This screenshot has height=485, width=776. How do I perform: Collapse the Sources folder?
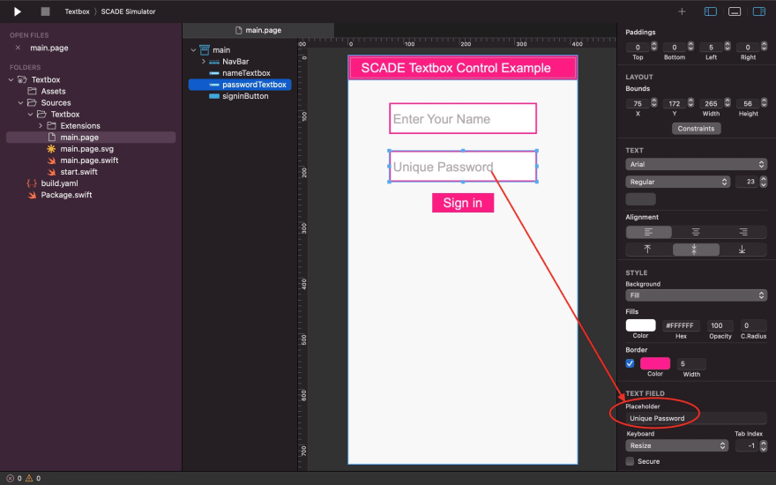tap(20, 103)
